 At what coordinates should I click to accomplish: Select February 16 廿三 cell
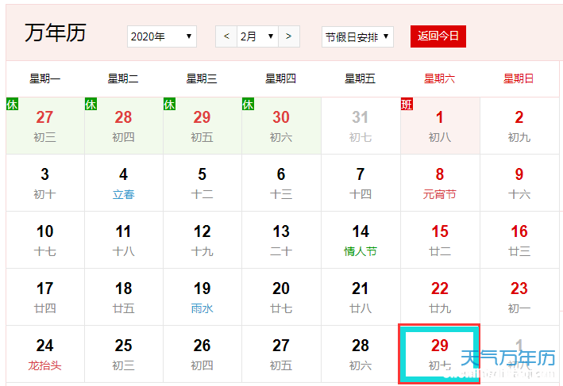519,240
